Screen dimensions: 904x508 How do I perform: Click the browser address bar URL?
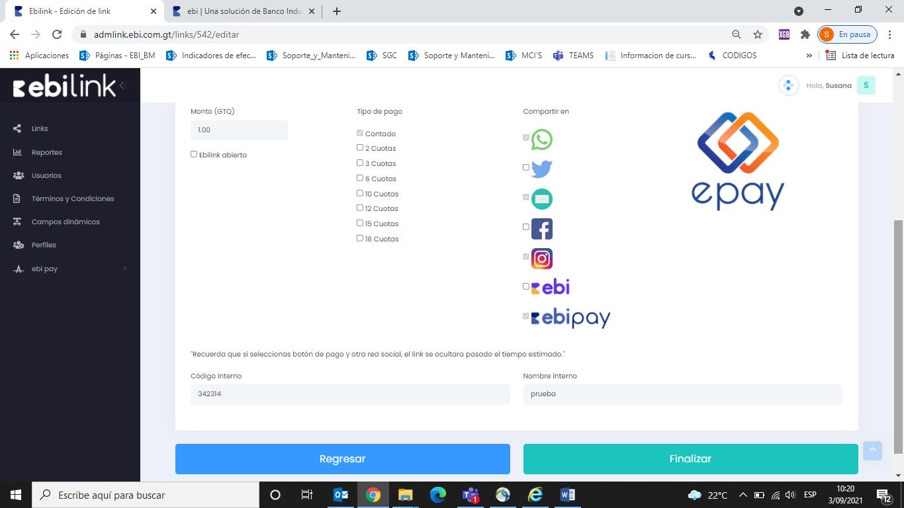(166, 34)
